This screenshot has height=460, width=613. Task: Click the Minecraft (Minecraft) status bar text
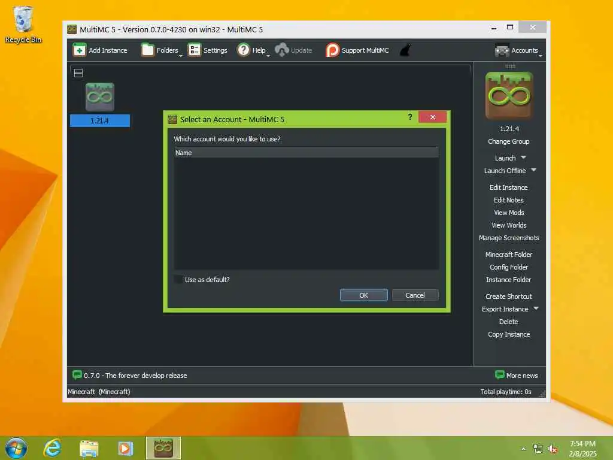pos(99,392)
